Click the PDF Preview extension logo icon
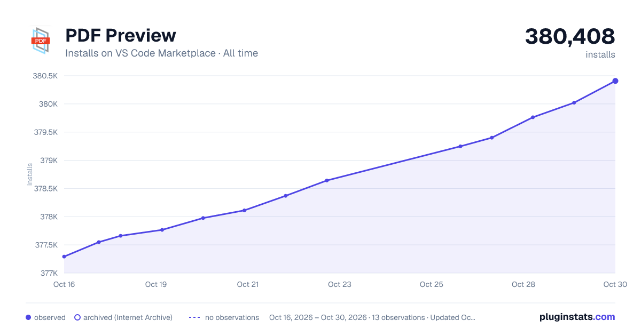This screenshot has width=641, height=336. click(41, 41)
